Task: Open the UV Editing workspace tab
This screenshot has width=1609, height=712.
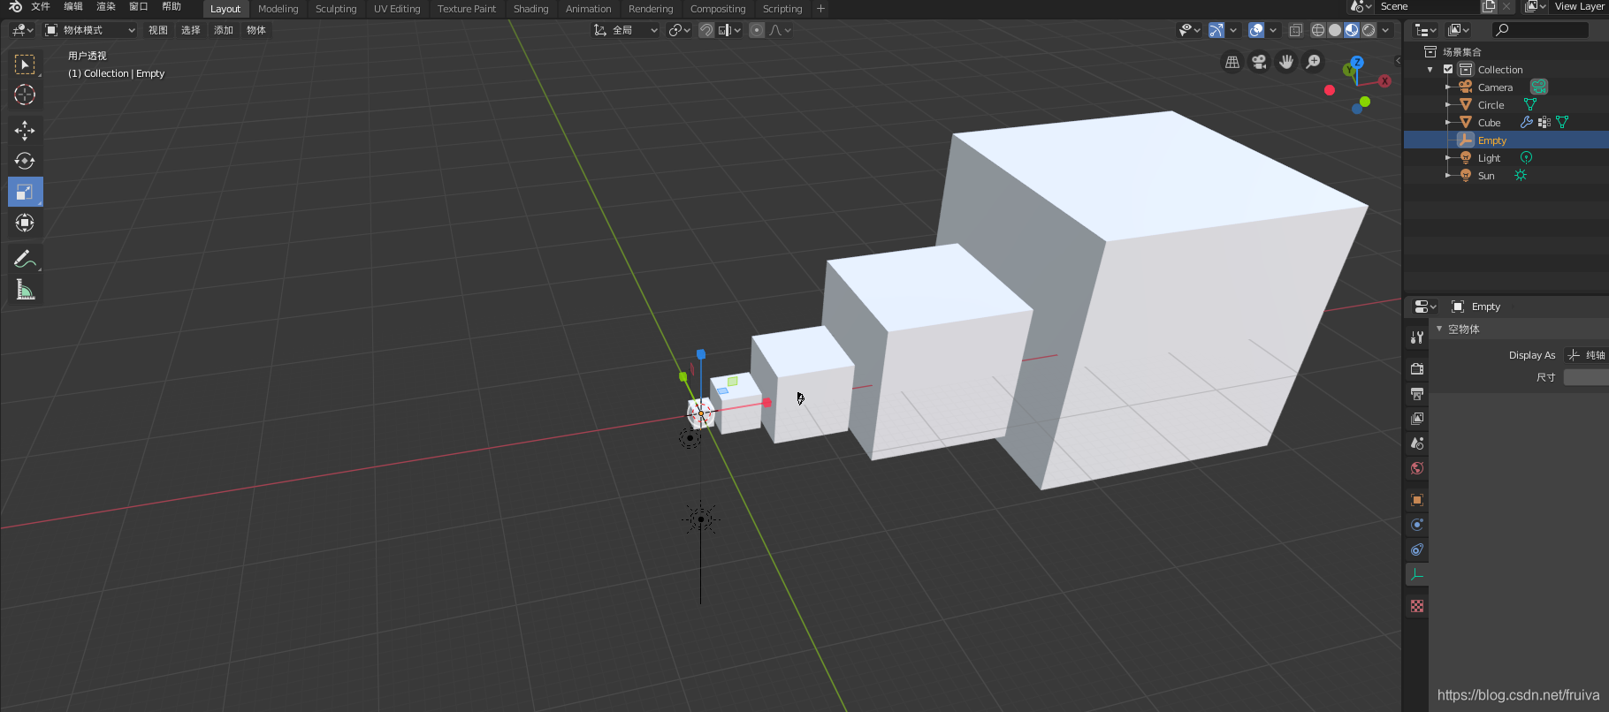Action: (x=397, y=9)
